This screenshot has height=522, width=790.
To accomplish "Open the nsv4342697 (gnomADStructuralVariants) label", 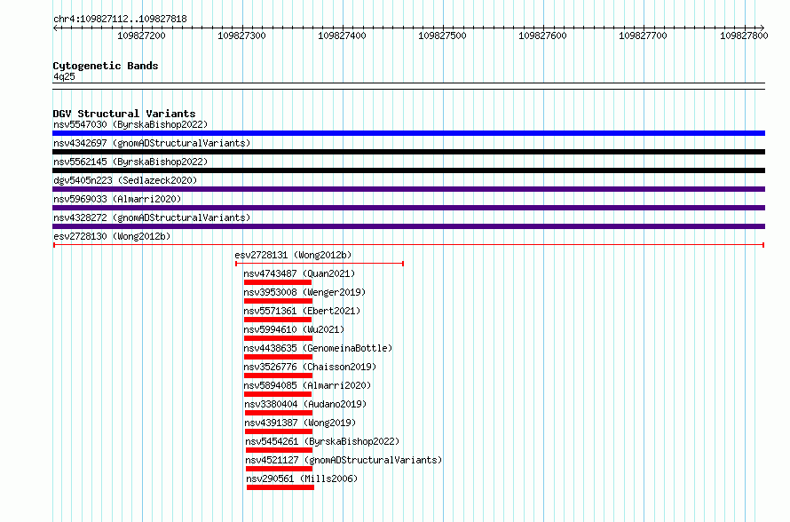I will point(152,143).
